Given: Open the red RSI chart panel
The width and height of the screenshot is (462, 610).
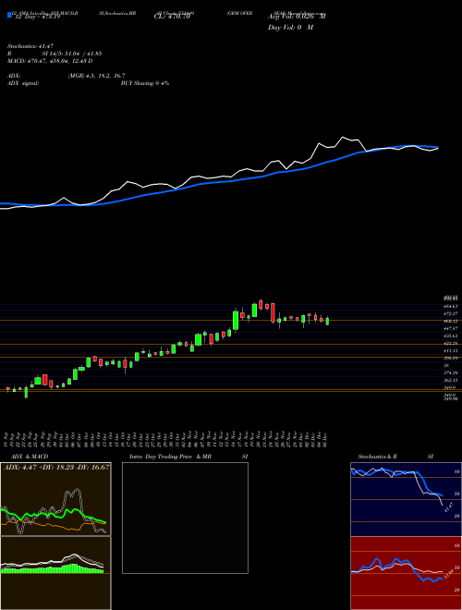Looking at the screenshot, I should [406, 573].
